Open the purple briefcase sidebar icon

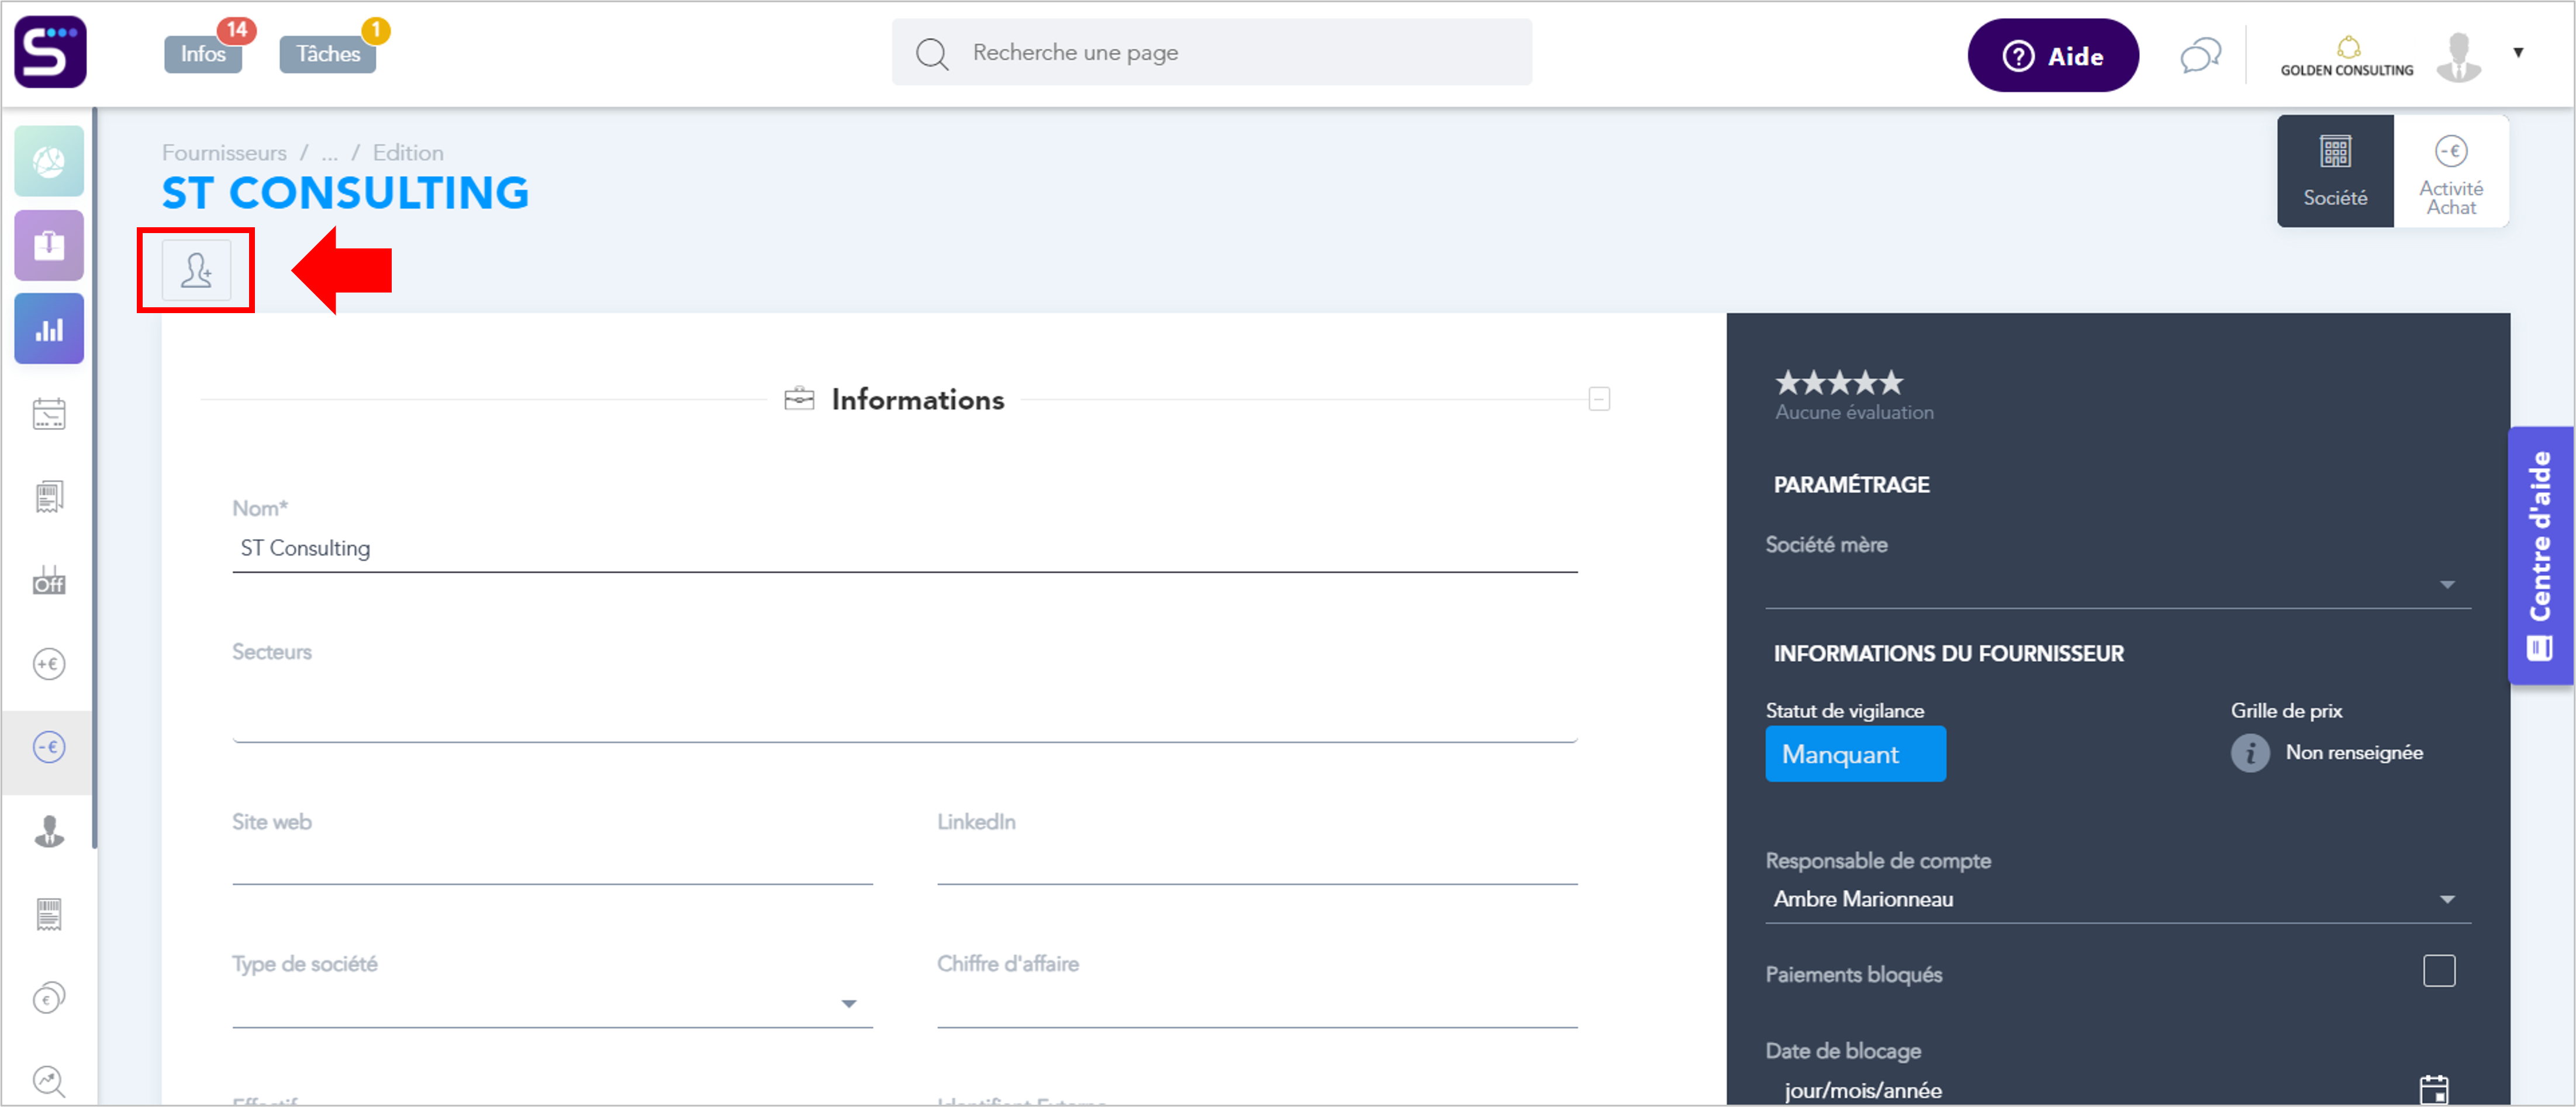point(49,245)
